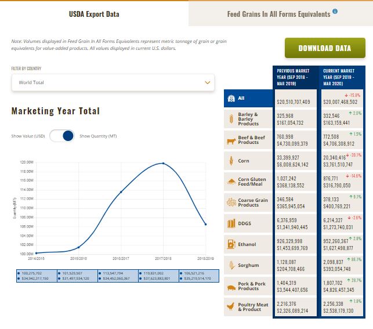Choose Coarse Grain Products category
373x329 pixels.
tap(253, 203)
